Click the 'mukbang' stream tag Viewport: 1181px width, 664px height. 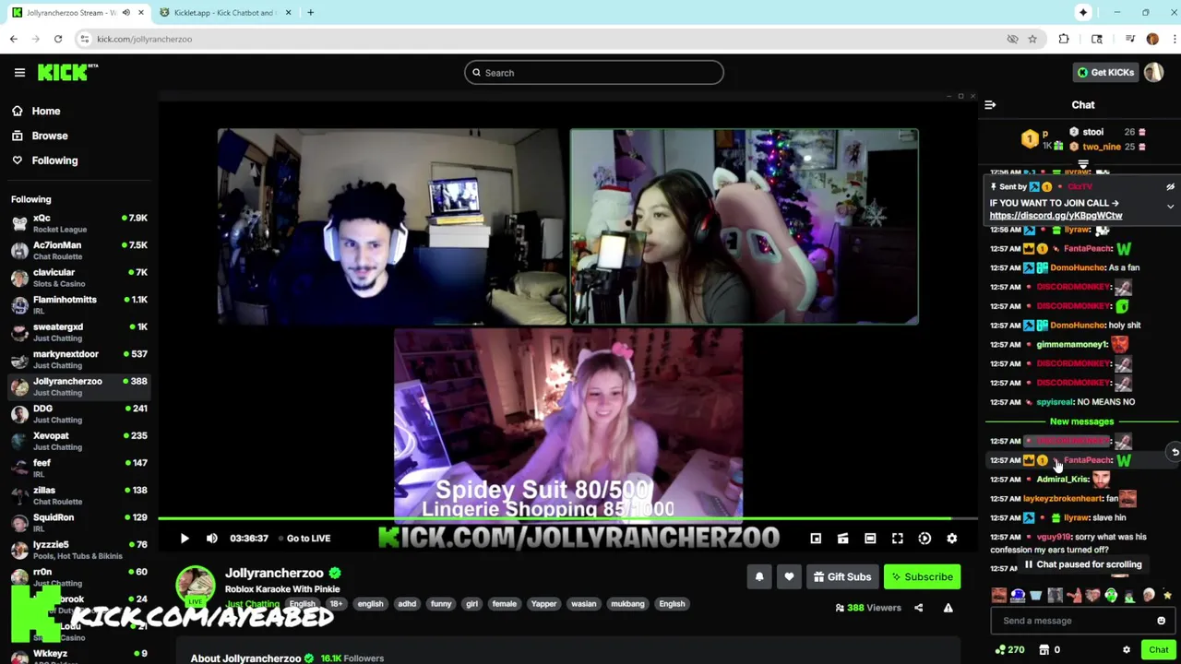click(x=627, y=604)
